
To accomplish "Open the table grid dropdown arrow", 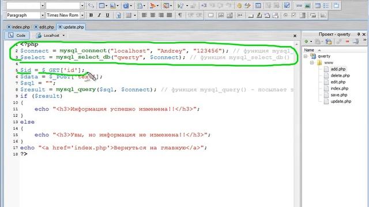I will (135, 16).
